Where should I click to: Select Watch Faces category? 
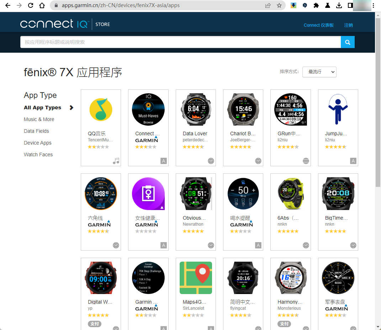(38, 154)
